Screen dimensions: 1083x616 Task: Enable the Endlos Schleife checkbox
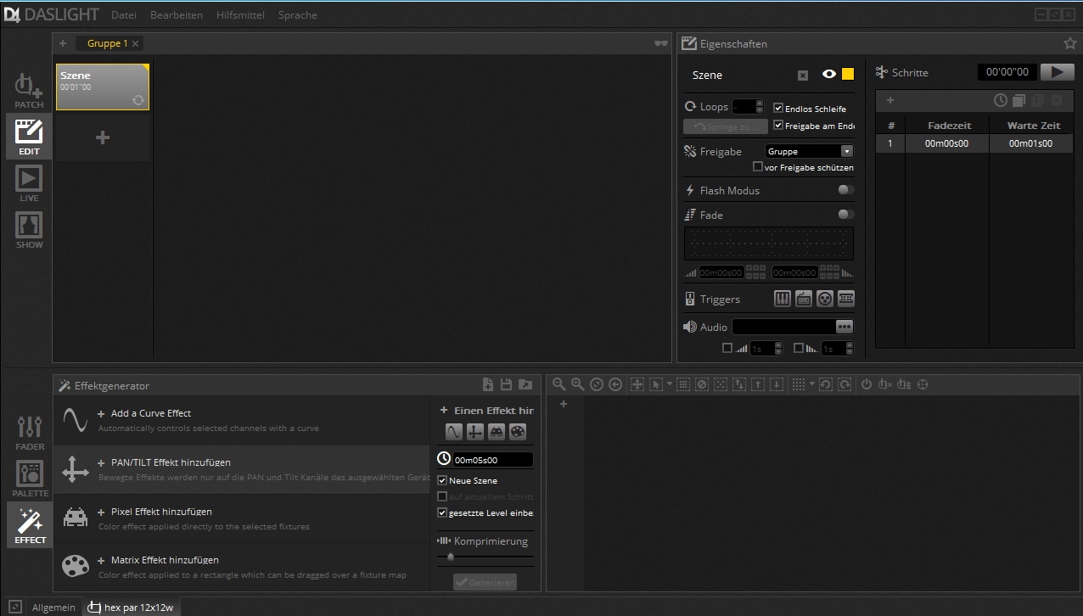(778, 108)
